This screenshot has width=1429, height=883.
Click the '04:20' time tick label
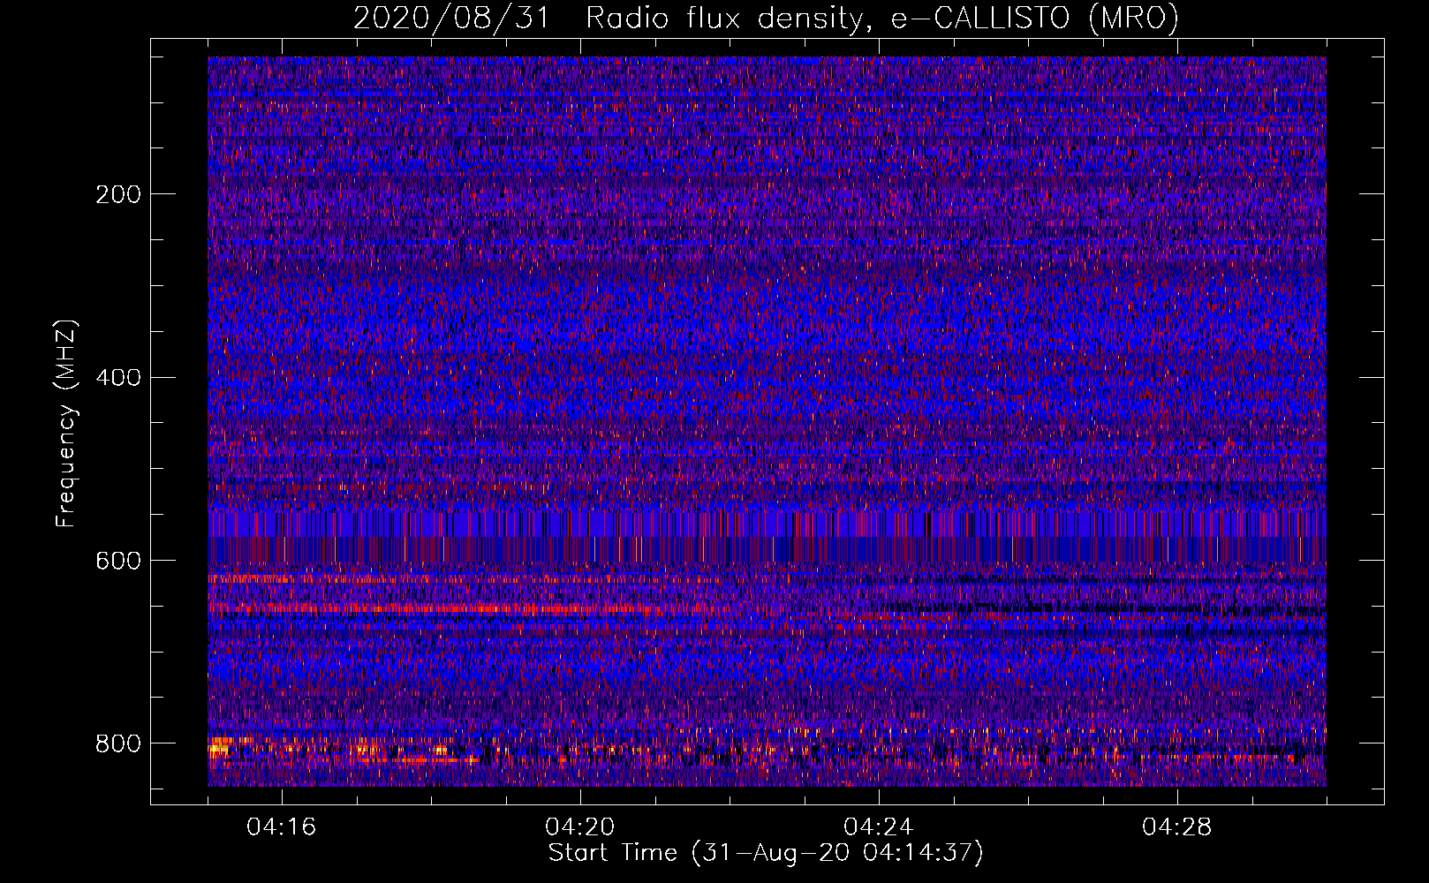[580, 827]
